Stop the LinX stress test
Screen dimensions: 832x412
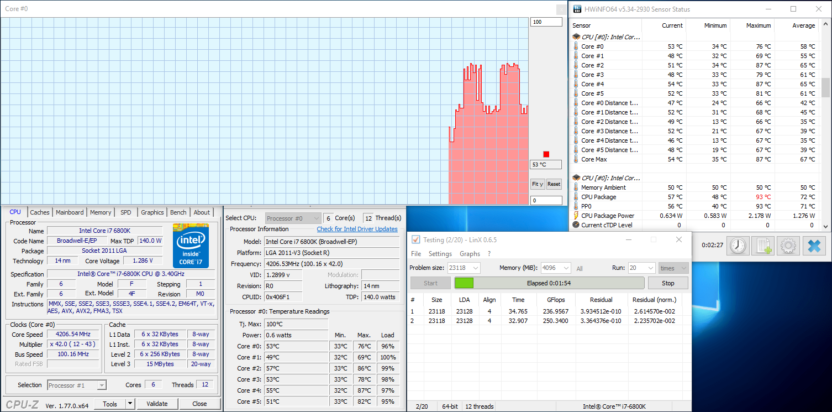pos(668,283)
